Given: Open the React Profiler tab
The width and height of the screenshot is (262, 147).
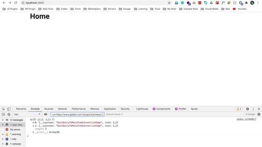Looking at the screenshot, I should [x=181, y=109].
